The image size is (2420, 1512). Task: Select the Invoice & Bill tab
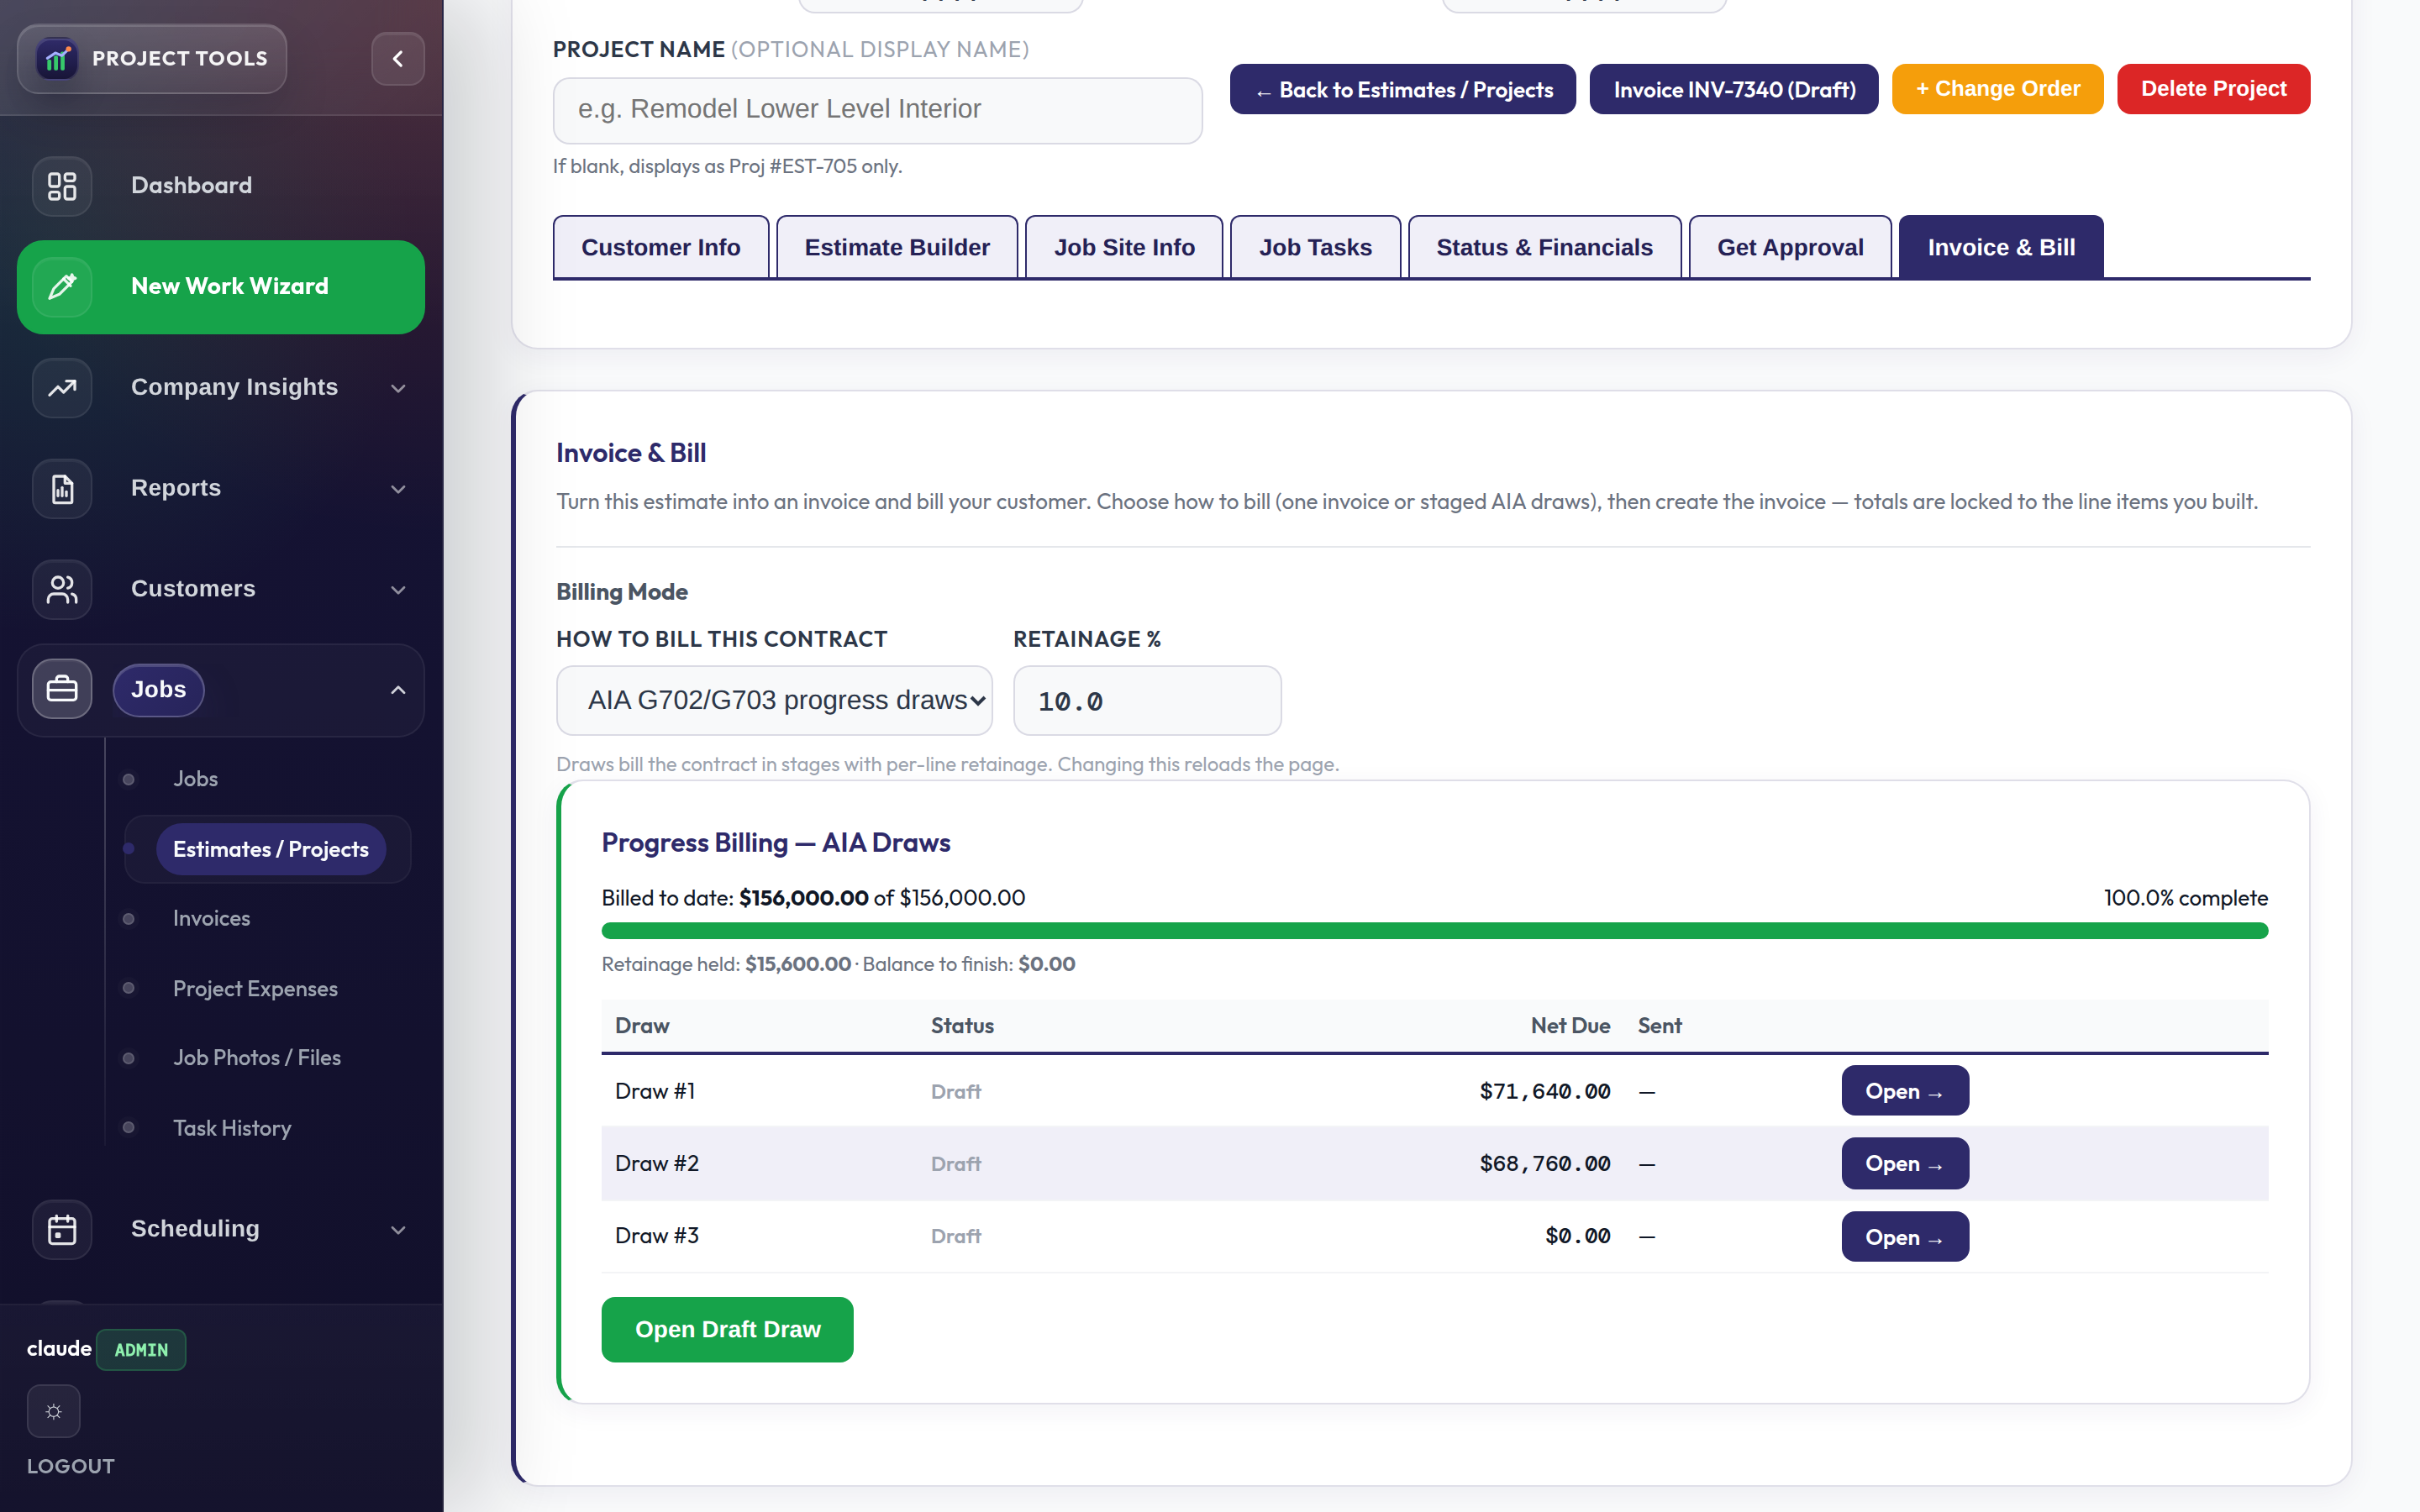2001,247
